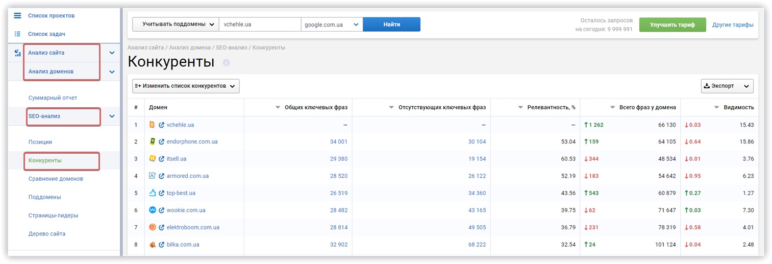
Task: Click the site analysis chart icon
Action: click(17, 53)
